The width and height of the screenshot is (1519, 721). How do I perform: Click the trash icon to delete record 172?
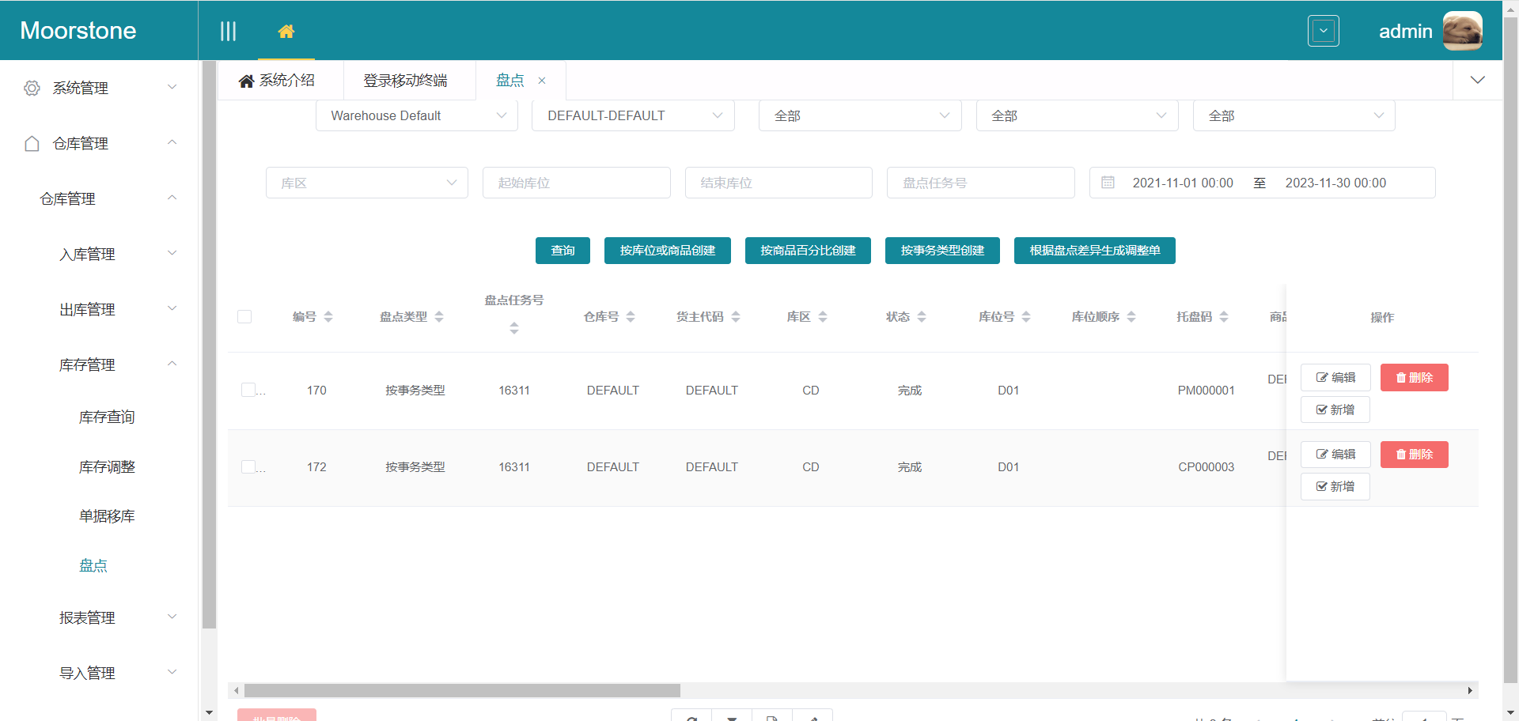(1401, 455)
